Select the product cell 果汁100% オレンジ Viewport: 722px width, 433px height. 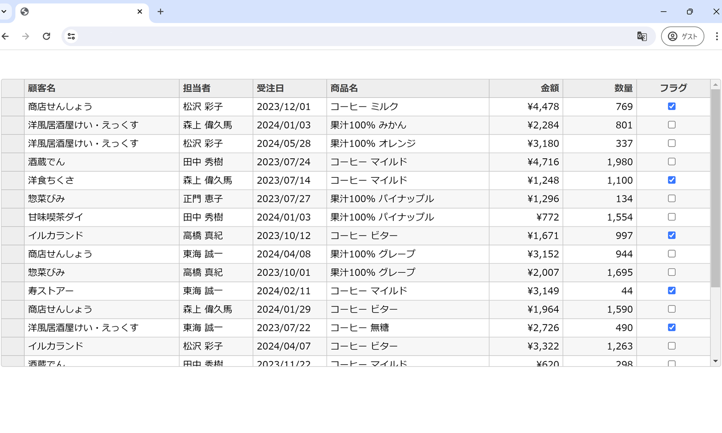(x=408, y=143)
